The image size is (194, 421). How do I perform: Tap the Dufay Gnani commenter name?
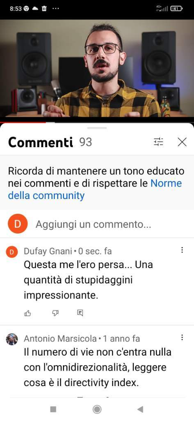point(48,251)
